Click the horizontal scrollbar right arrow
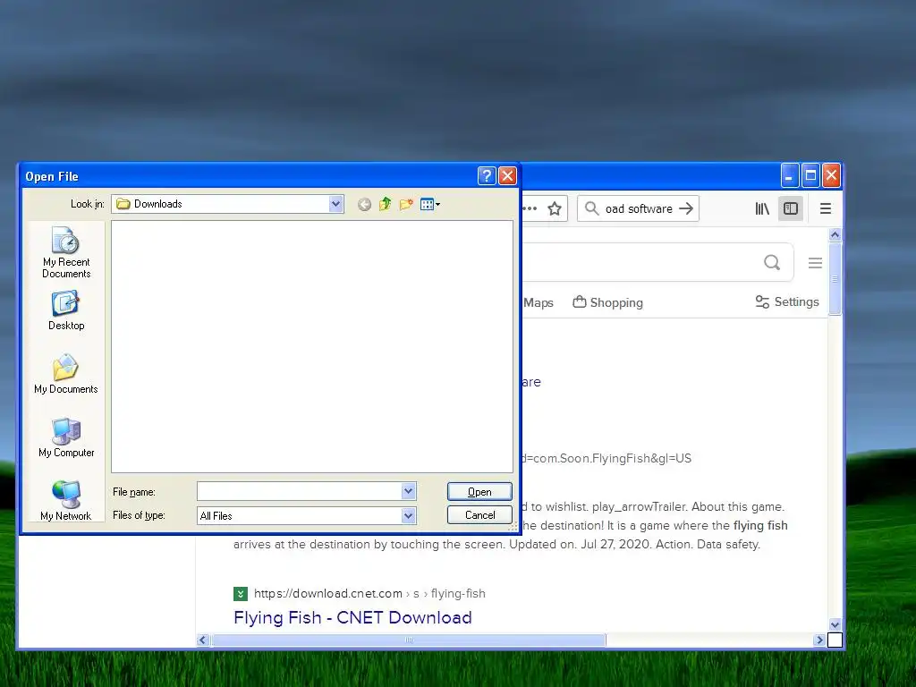The width and height of the screenshot is (916, 687). pyautogui.click(x=819, y=640)
